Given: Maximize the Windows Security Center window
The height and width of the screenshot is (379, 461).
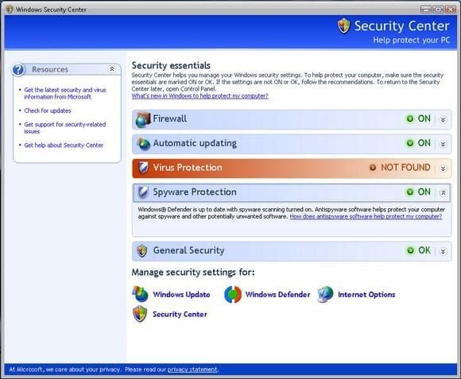Looking at the screenshot, I should coord(438,10).
